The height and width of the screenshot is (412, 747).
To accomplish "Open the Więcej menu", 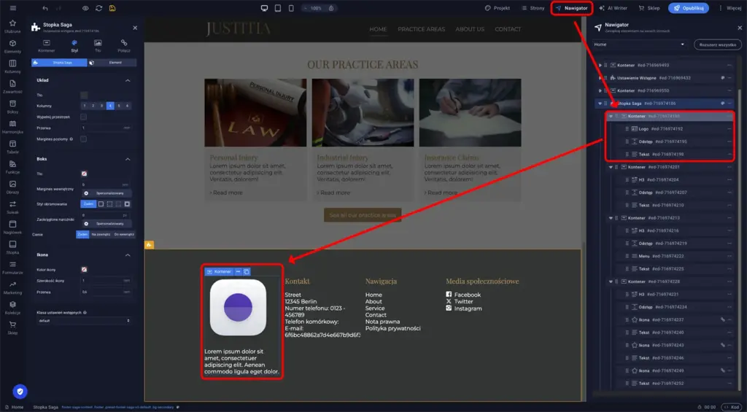I will [x=729, y=8].
